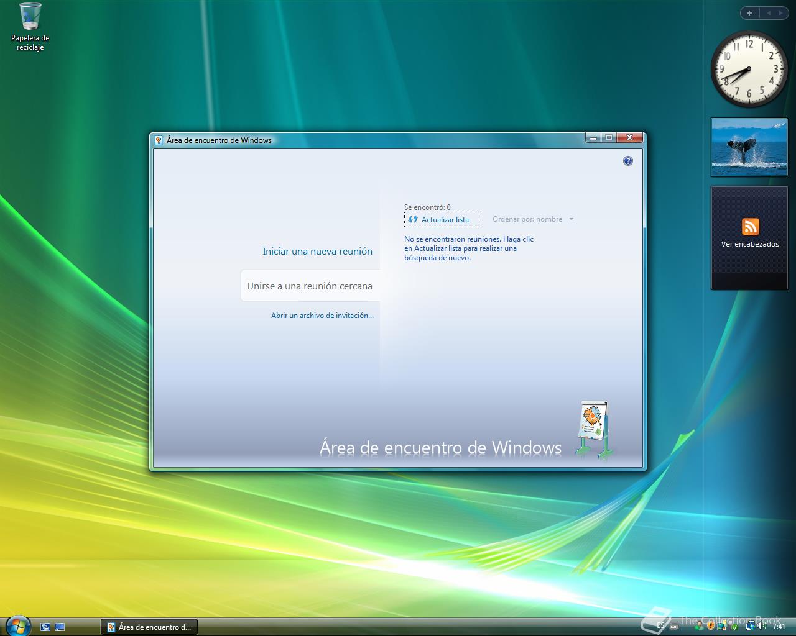Click the network connection tray icon
The image size is (796, 636).
(750, 626)
